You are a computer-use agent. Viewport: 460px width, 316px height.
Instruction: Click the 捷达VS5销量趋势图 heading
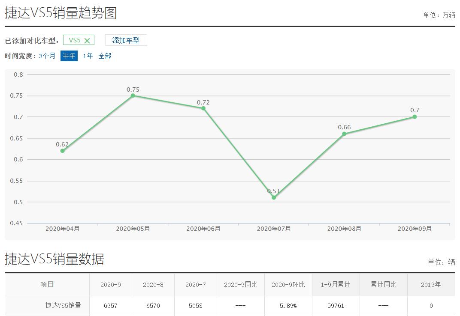tap(61, 13)
